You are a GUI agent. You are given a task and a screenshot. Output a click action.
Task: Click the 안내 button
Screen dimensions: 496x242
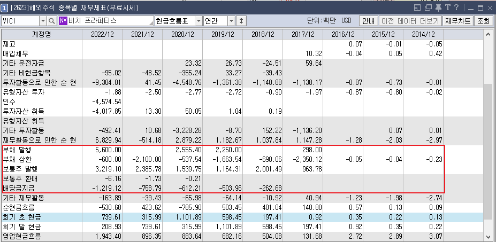click(368, 21)
